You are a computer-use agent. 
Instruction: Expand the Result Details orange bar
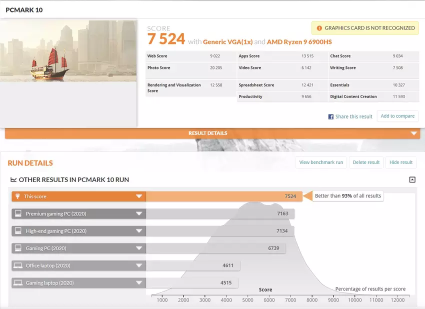coord(413,133)
